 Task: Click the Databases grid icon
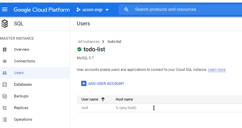click(x=5, y=85)
